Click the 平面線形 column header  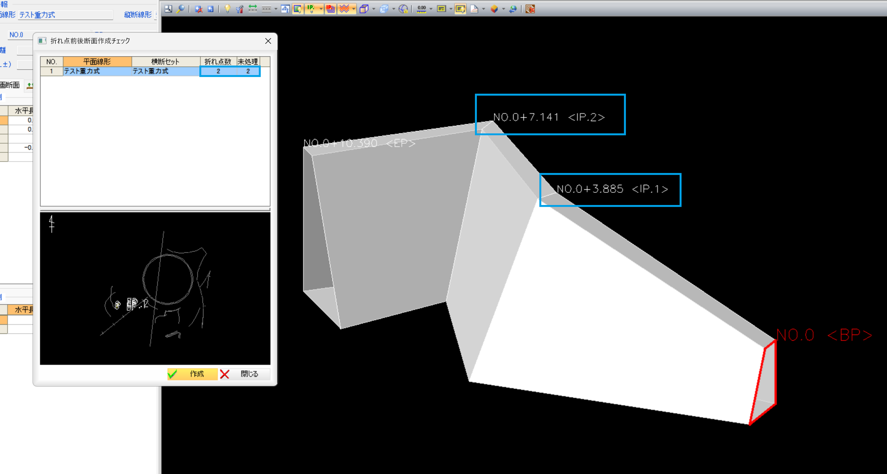(97, 62)
